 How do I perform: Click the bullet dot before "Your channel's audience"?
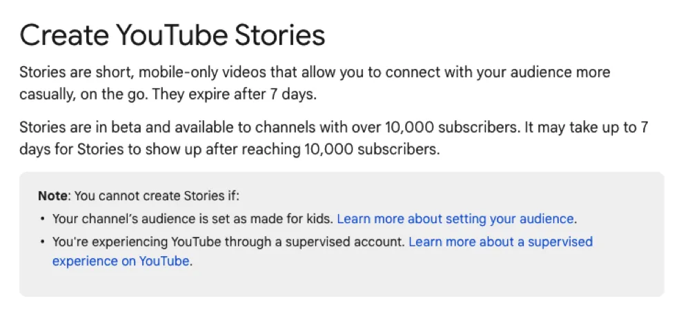pos(43,219)
